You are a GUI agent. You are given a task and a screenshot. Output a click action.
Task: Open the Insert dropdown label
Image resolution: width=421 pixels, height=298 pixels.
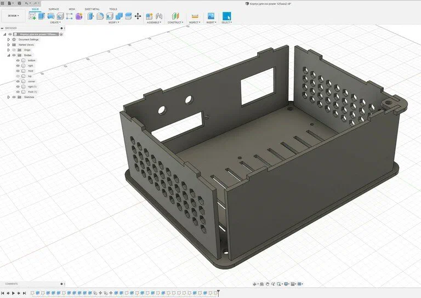211,22
